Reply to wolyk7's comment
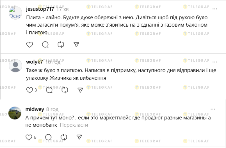226x148 pixels. point(49,90)
